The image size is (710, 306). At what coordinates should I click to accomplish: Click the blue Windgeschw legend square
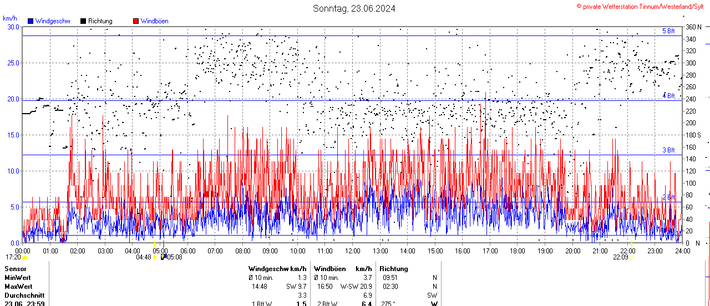31,21
